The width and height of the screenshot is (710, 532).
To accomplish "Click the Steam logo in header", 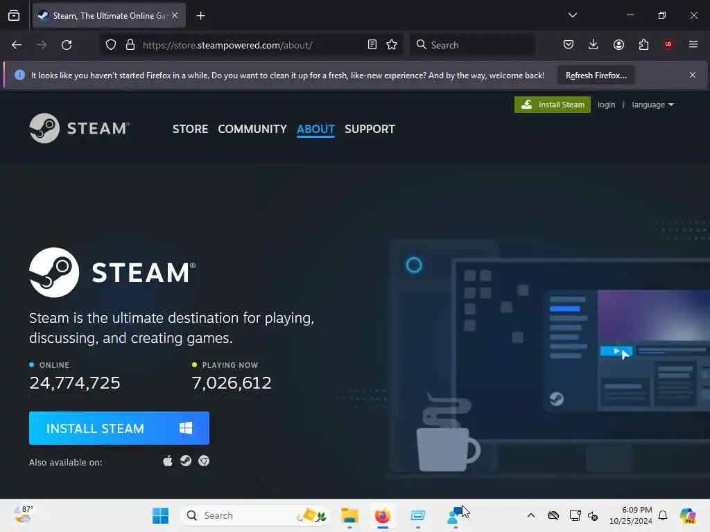I will point(79,128).
